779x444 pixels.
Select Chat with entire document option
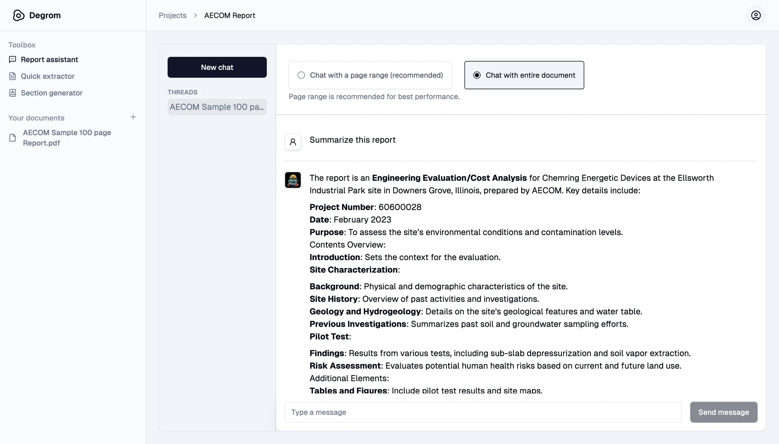click(x=524, y=75)
